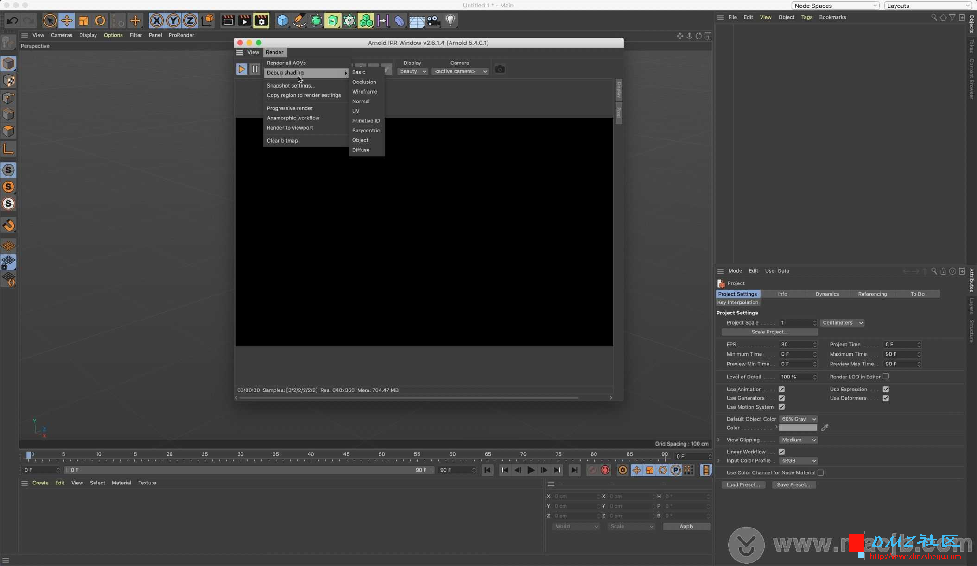Click Load Preset button
Image resolution: width=977 pixels, height=566 pixels.
point(743,484)
